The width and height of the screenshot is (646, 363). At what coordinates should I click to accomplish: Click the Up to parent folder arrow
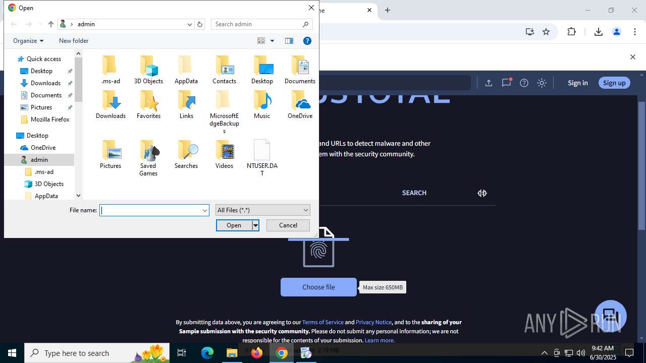coord(50,24)
